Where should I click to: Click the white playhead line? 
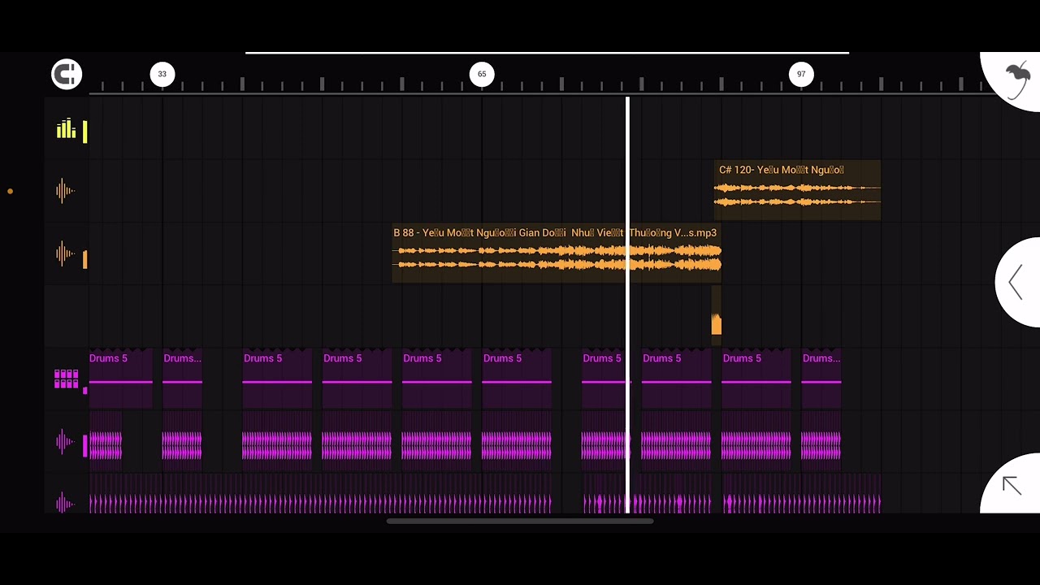click(x=627, y=305)
